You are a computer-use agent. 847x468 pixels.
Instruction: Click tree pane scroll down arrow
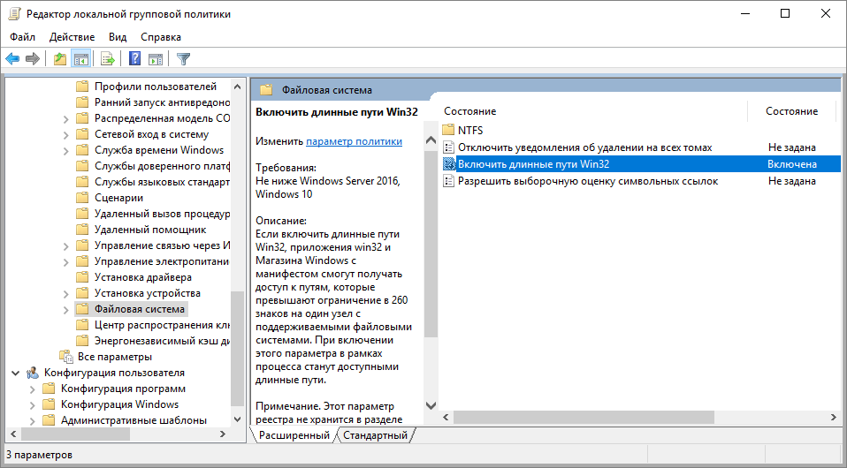(x=237, y=419)
